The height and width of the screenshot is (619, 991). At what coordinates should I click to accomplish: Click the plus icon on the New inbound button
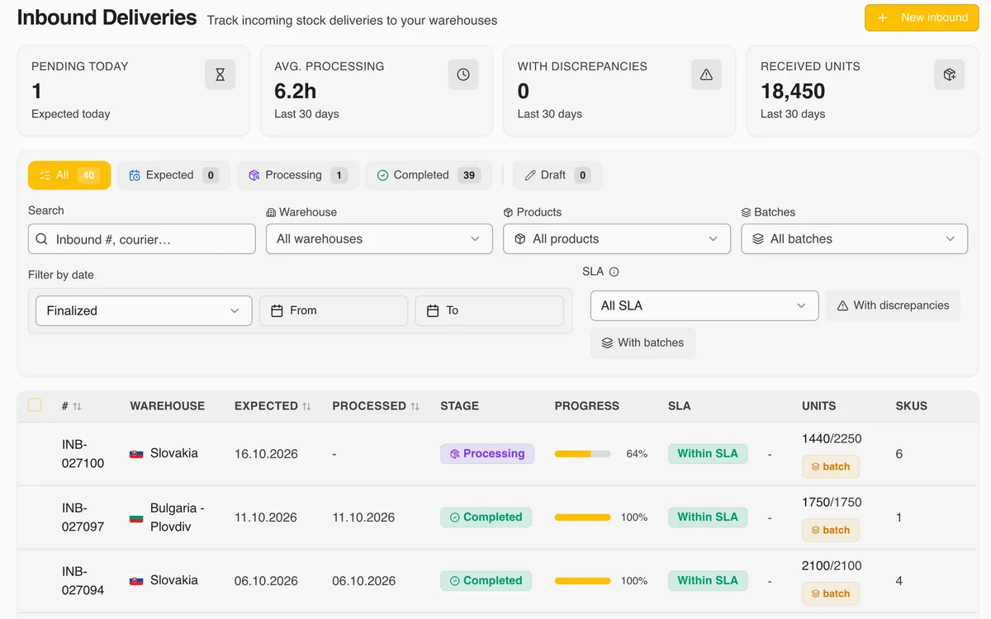pyautogui.click(x=883, y=17)
